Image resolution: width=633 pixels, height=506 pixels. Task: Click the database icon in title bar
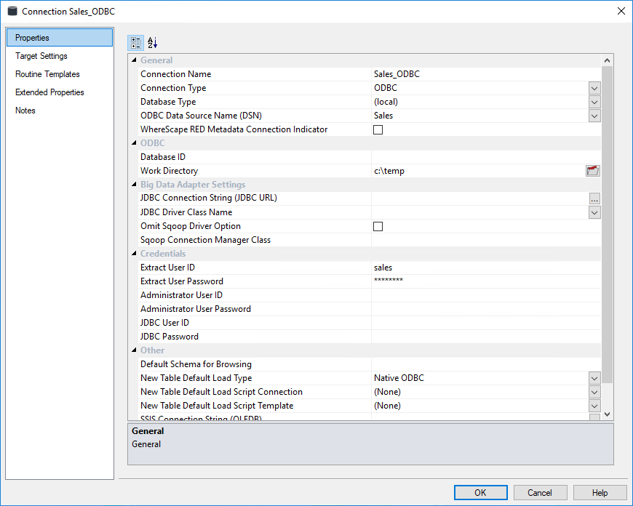12,12
